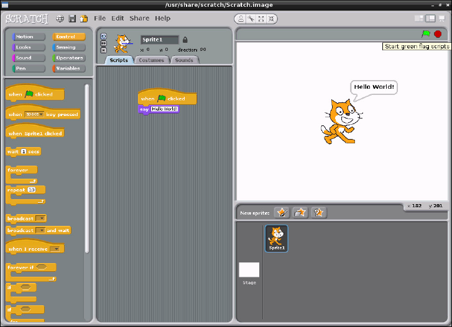Open the broadcast and wait message dropdown
This screenshot has height=327, width=452.
tap(40, 230)
